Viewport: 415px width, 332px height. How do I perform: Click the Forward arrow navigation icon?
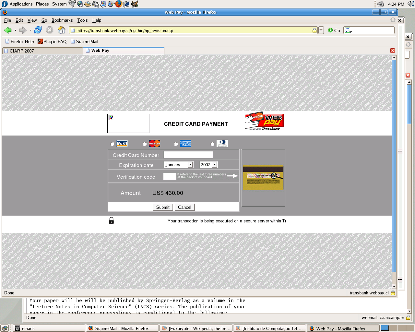click(23, 30)
